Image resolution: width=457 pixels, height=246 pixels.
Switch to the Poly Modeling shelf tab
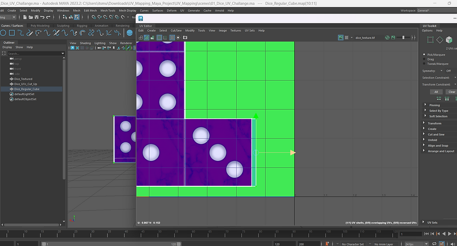click(x=40, y=26)
